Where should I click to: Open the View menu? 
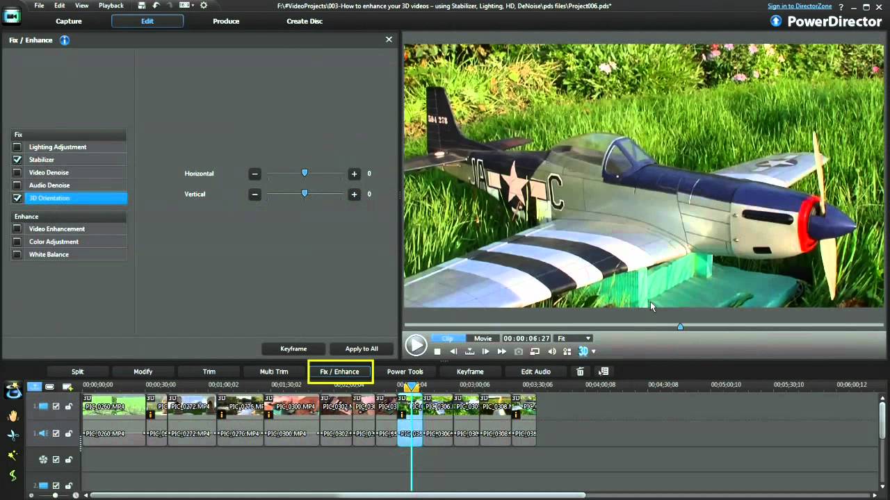(x=81, y=6)
